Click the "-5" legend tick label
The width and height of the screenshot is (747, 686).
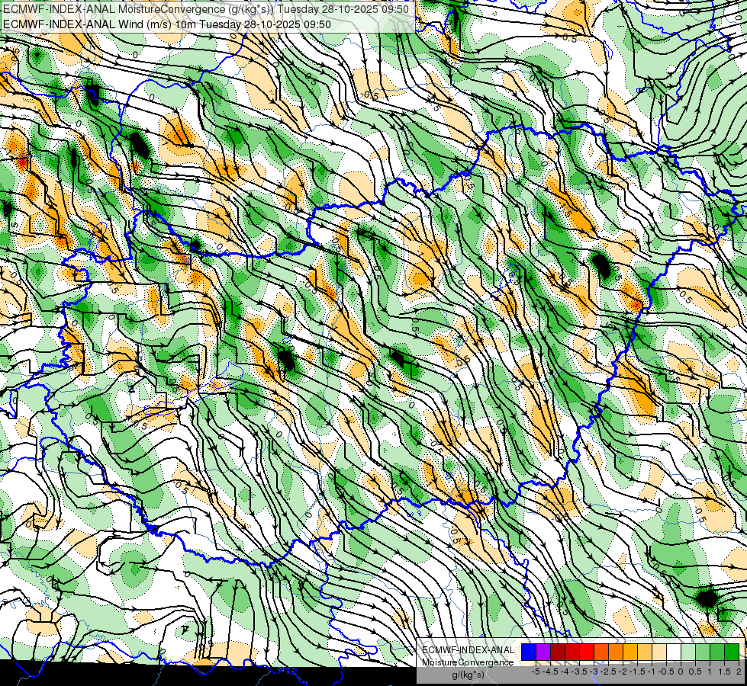pos(536,672)
